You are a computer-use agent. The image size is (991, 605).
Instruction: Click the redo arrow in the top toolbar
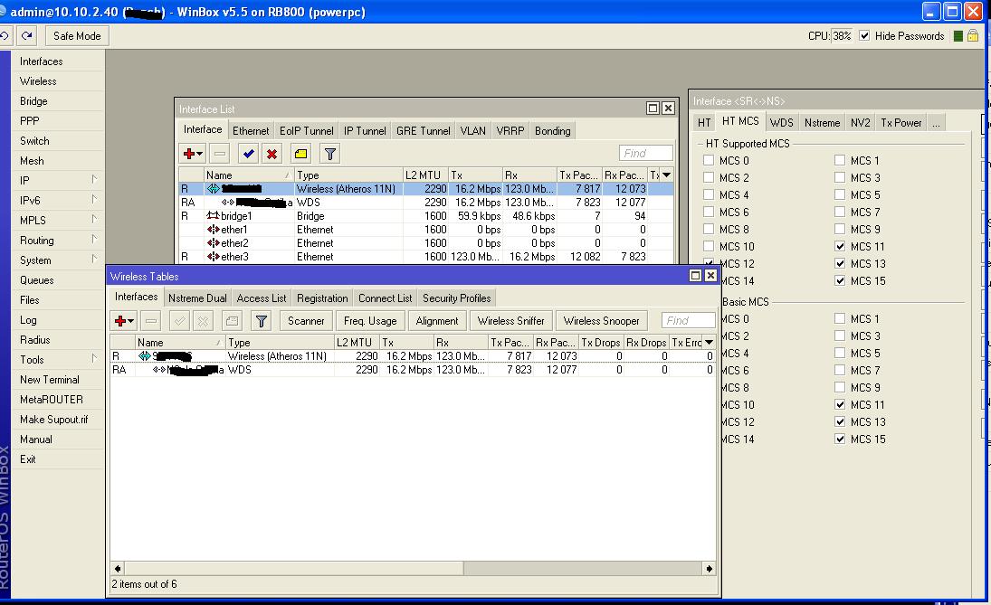pyautogui.click(x=27, y=36)
